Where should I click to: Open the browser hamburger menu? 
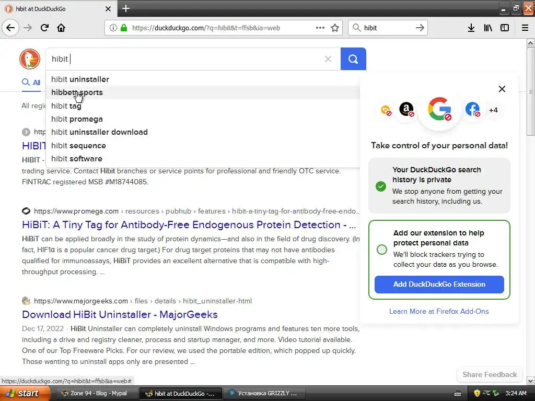click(x=525, y=28)
